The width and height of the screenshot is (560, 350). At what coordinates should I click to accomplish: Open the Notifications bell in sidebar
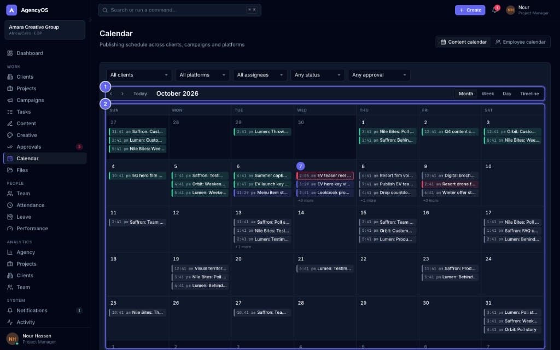click(x=10, y=311)
